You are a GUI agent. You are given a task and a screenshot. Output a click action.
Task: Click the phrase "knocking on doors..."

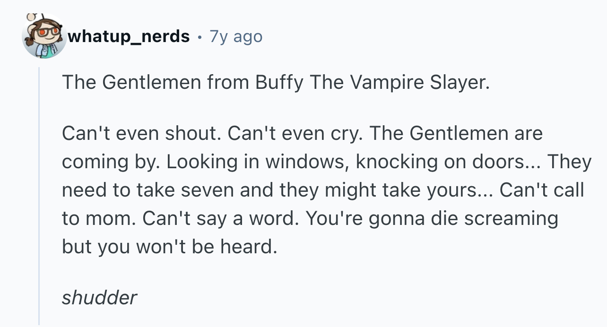449,162
